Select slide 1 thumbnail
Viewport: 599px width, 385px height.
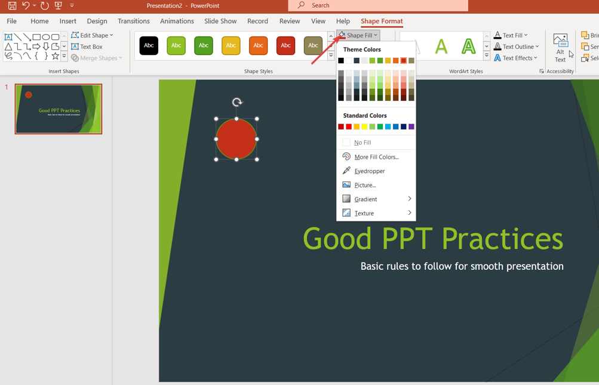59,109
